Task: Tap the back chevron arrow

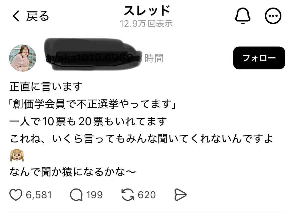Action: (16, 16)
